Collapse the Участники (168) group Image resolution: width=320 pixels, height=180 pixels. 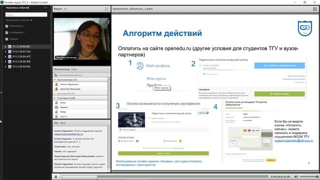pos(54,98)
